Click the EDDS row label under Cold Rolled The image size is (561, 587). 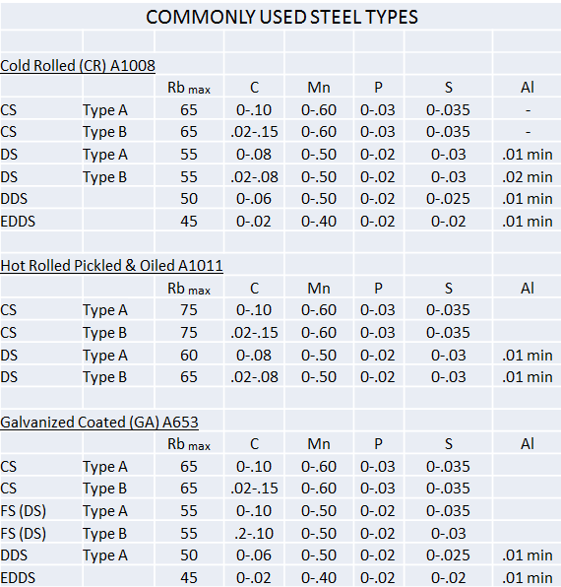[18, 222]
